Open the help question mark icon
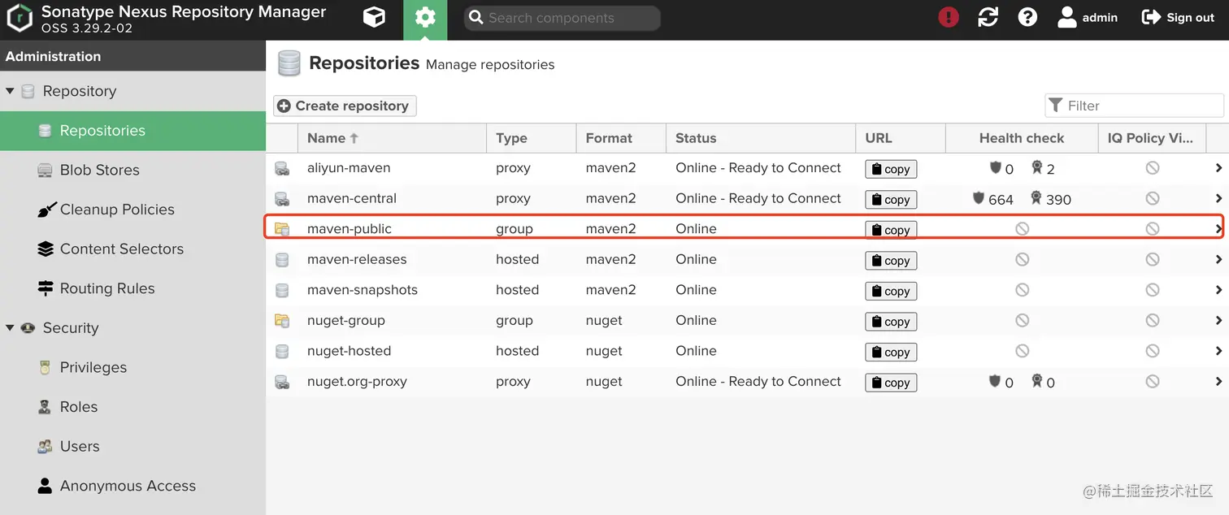 [1027, 18]
